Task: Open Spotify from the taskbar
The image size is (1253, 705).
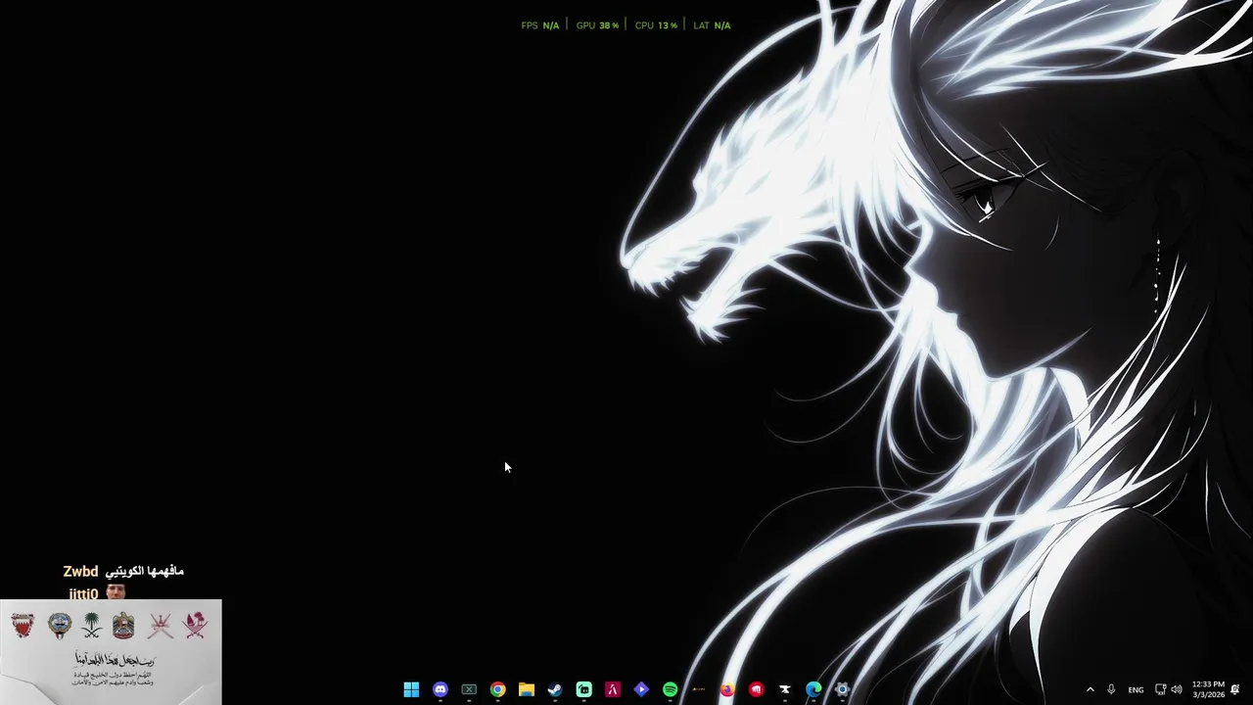Action: click(670, 689)
